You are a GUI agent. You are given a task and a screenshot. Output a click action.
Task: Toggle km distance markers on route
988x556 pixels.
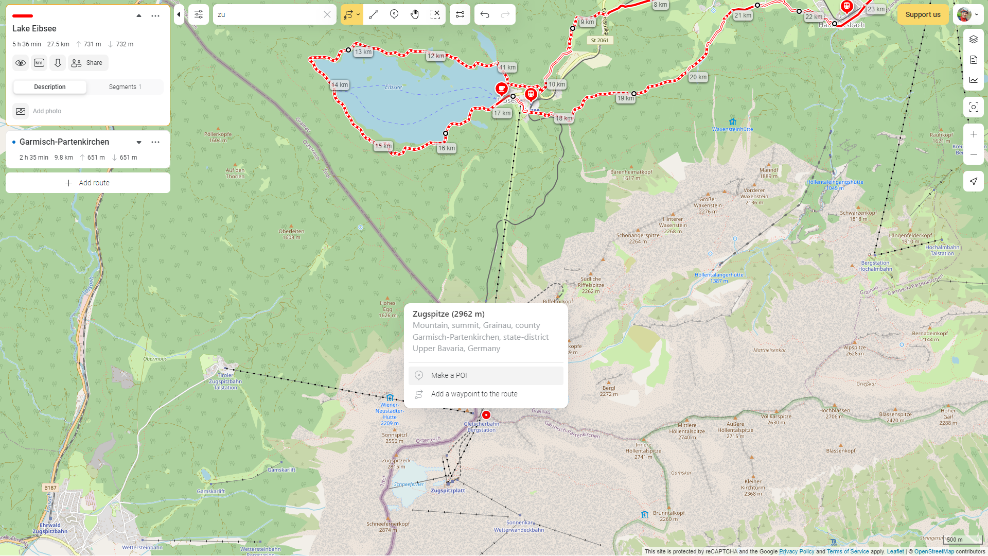(x=39, y=63)
